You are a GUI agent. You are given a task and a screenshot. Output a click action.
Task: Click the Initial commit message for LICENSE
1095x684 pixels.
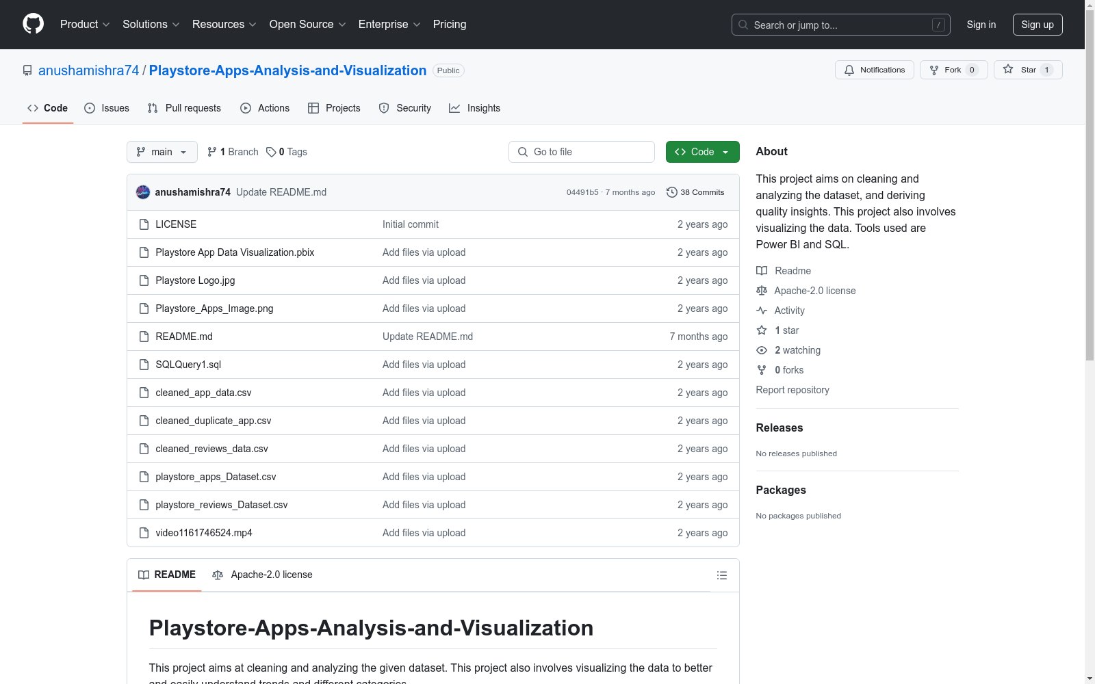[x=411, y=224]
